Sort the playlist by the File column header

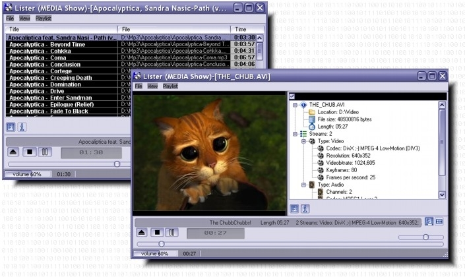pos(174,30)
